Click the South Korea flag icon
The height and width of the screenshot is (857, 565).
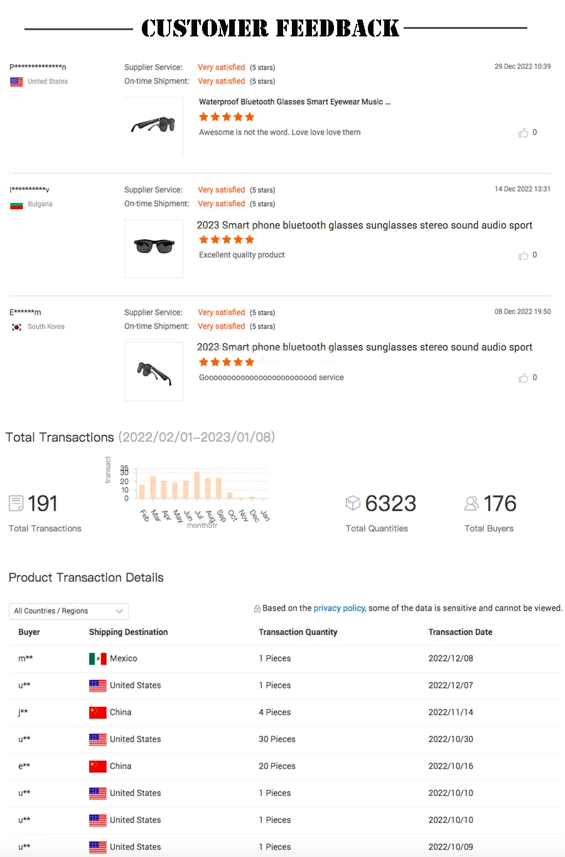point(17,327)
